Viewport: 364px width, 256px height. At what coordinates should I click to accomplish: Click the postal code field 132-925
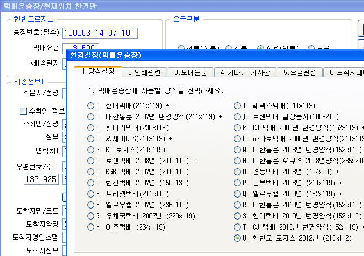41,179
